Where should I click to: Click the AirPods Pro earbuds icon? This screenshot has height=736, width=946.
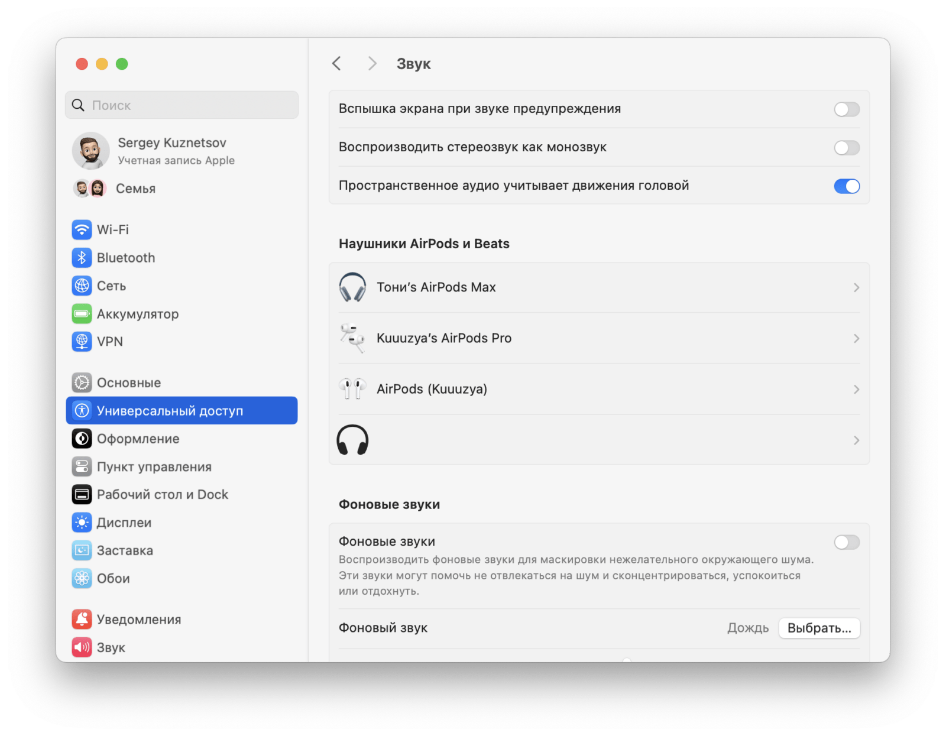pyautogui.click(x=352, y=338)
